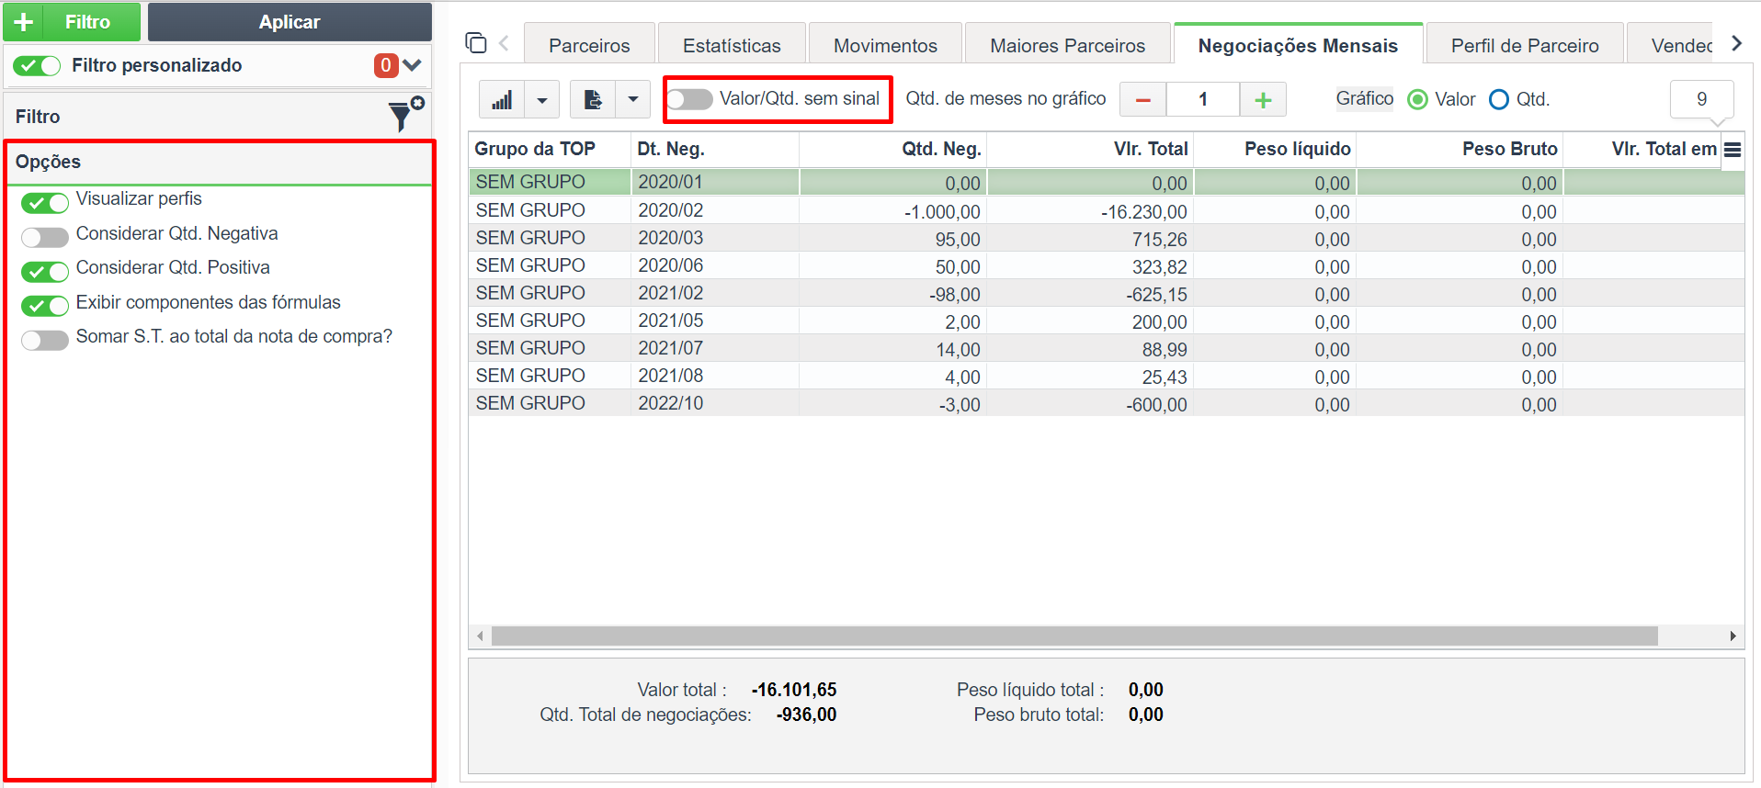
Task: Disable Considerar Qtd. Positiva toggle
Action: pyautogui.click(x=45, y=271)
